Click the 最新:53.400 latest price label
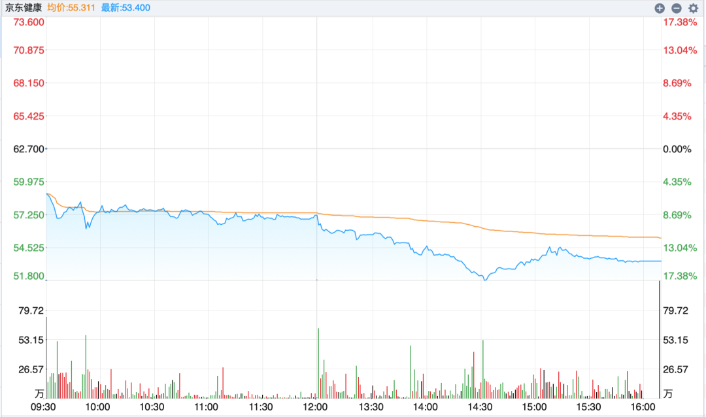 (126, 8)
